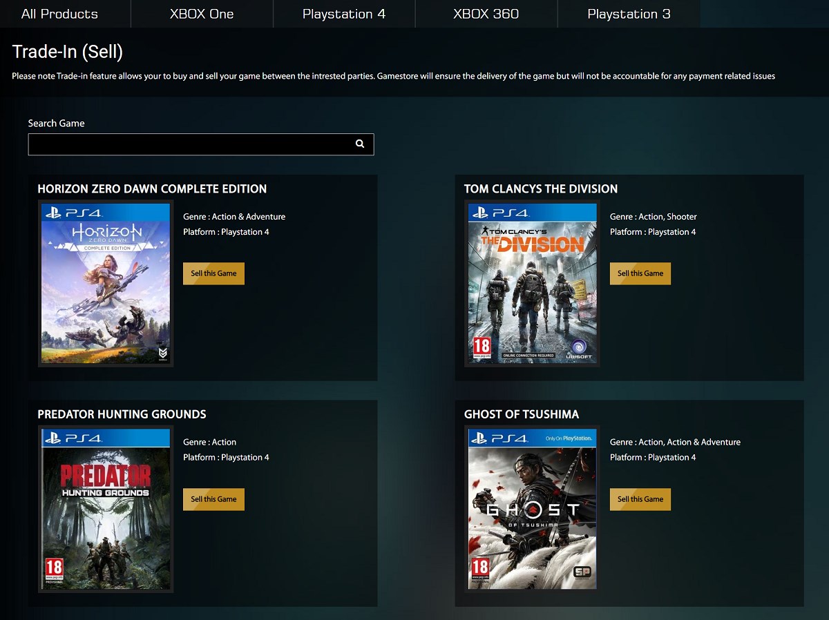Click the search magnifier icon
Viewport: 829px width, 620px height.
[x=360, y=144]
